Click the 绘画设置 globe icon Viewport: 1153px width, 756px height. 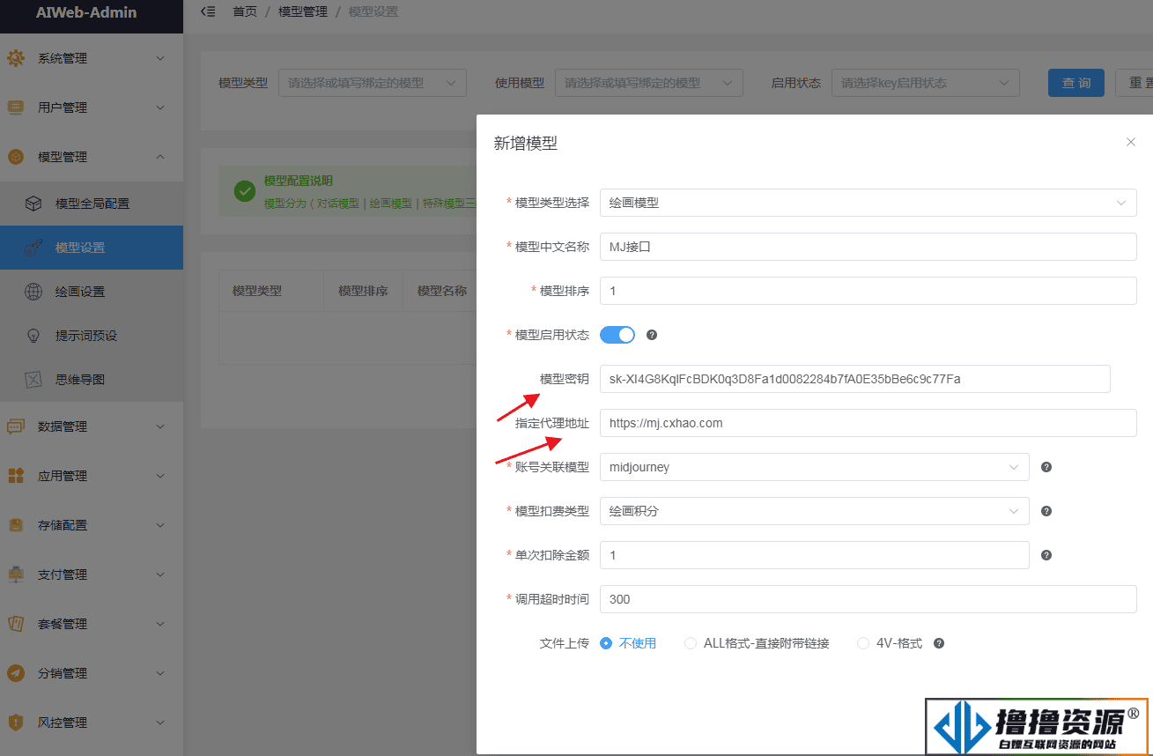click(33, 292)
